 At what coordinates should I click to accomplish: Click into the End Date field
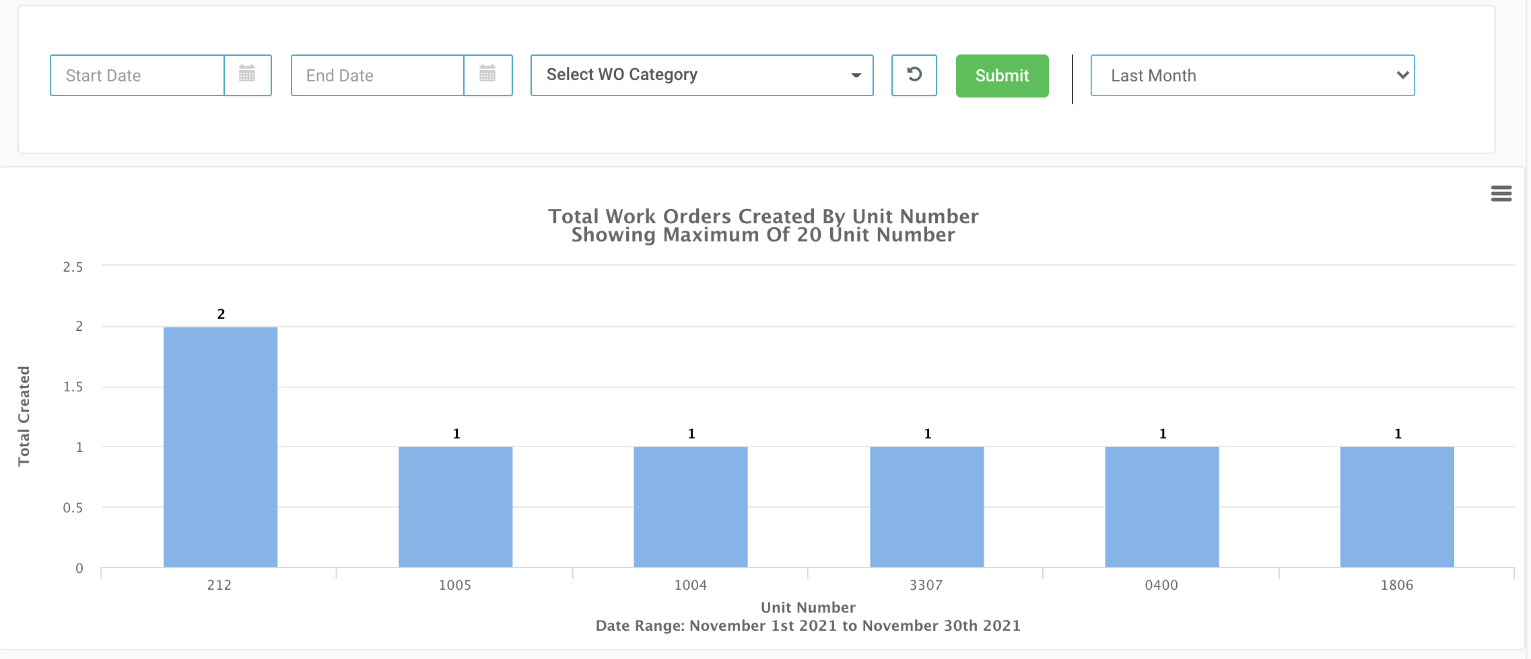click(378, 75)
